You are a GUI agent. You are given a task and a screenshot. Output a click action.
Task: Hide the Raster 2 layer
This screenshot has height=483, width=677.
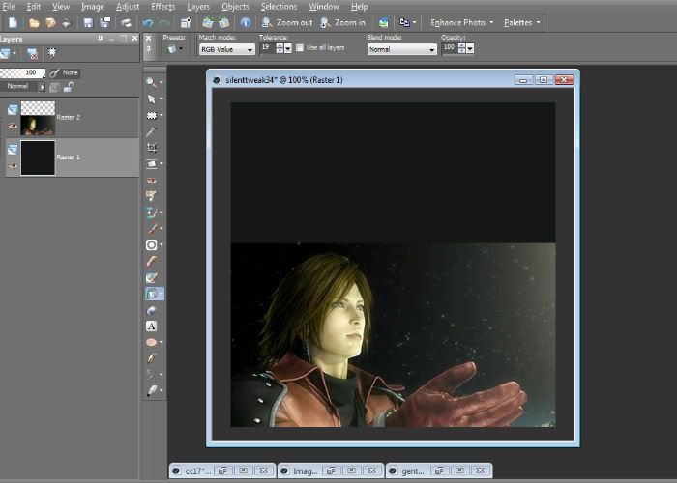point(13,126)
